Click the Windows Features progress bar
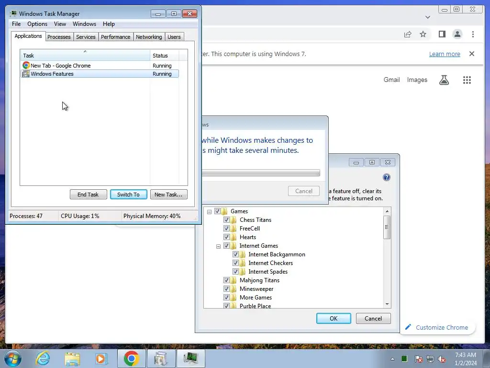Screen dimensions: 490x368 [261, 172]
